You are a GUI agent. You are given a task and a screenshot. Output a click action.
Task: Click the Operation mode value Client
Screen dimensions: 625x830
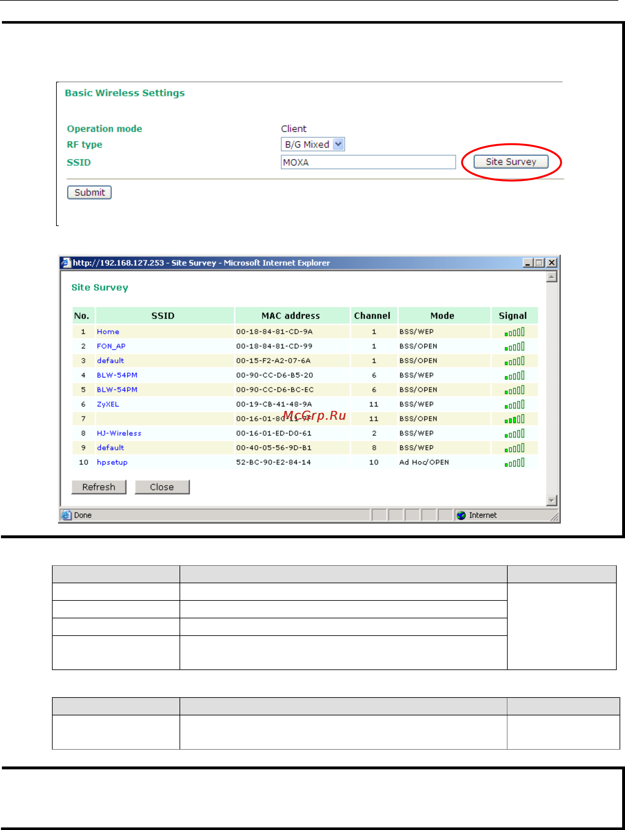coord(294,129)
